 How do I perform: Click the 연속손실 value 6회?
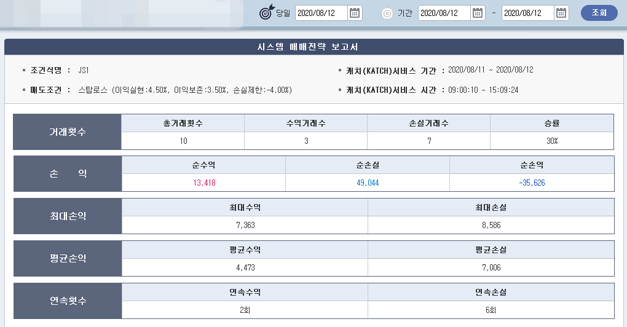(x=491, y=310)
